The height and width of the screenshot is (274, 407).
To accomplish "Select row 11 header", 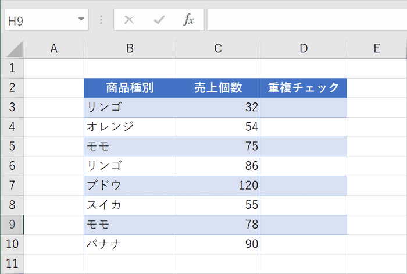I will coord(12,264).
